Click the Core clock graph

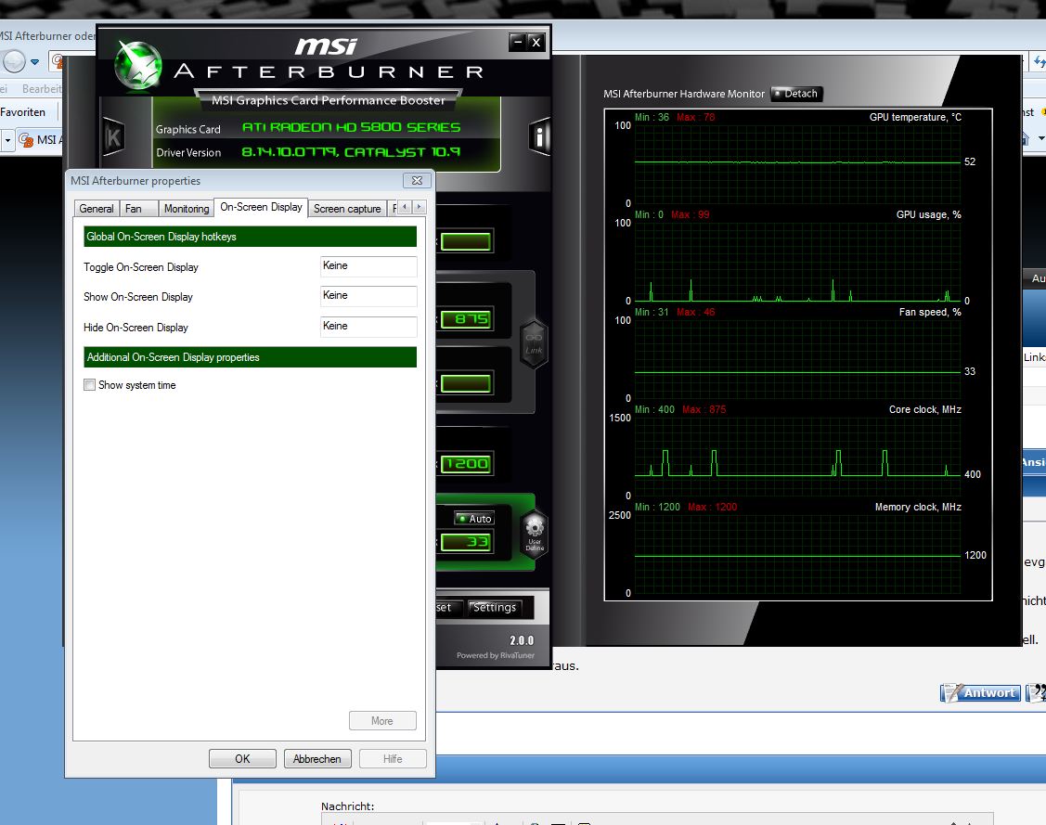pyautogui.click(x=797, y=457)
